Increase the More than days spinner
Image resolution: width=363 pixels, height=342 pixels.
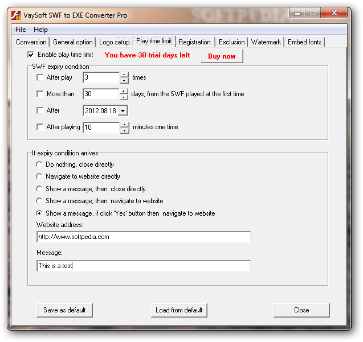click(124, 91)
